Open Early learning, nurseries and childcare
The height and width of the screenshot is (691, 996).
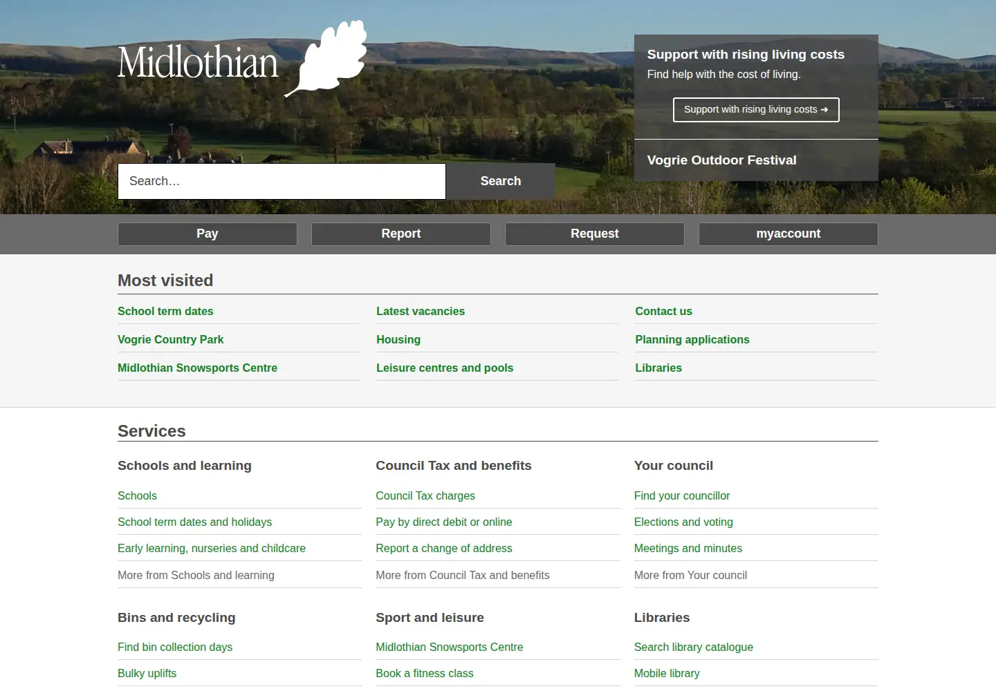pos(212,549)
